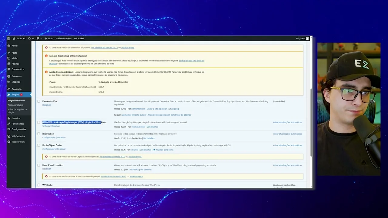Click Changelog link for Elementor Pro
Image resolution: width=388 pixels, height=218 pixels.
tap(174, 109)
